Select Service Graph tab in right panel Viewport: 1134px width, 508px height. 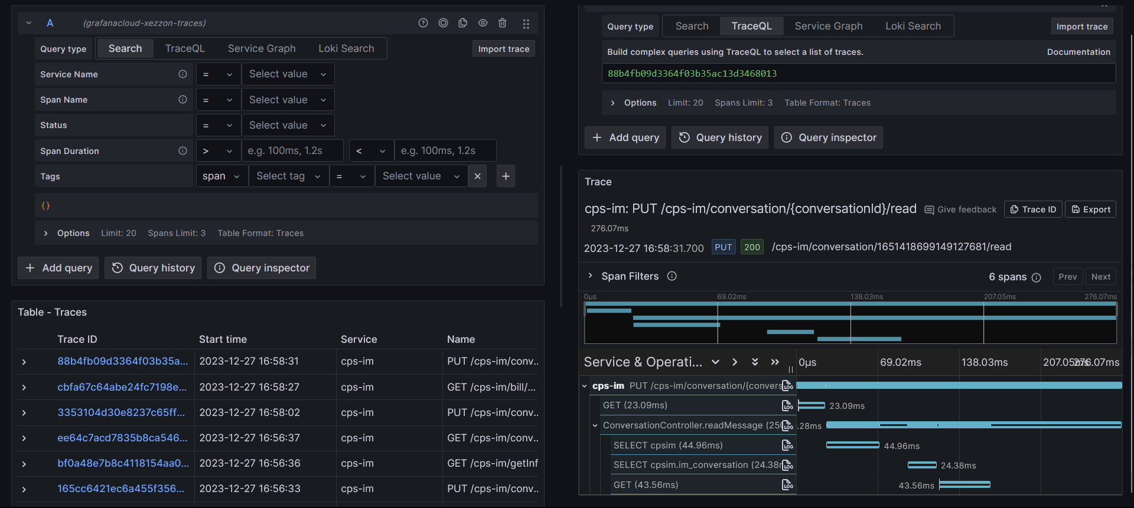pos(828,26)
